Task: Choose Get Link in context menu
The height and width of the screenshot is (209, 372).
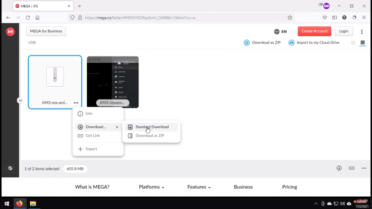Action: coord(98,136)
